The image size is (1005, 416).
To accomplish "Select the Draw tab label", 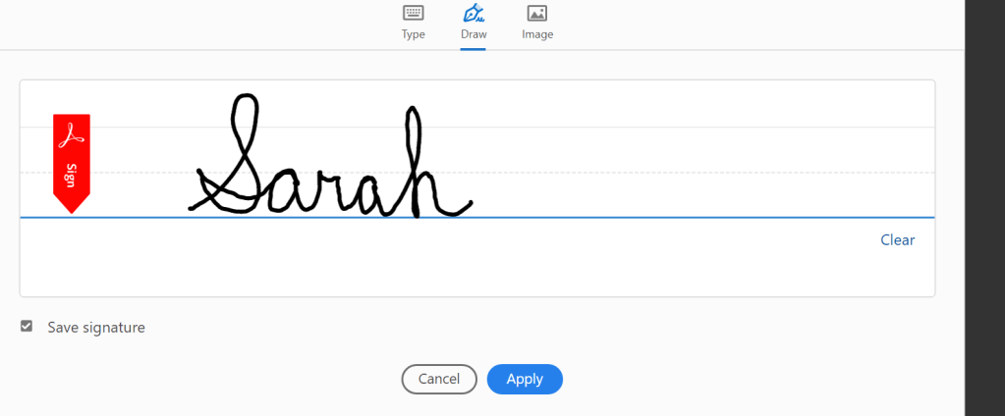I will (474, 34).
